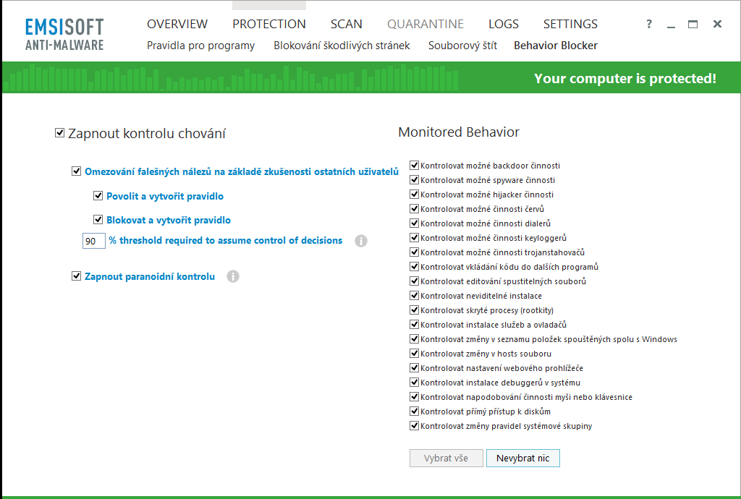This screenshot has height=499, width=741.
Task: Uncheck Kontrolovat možné backdoor činnosti
Action: [414, 166]
